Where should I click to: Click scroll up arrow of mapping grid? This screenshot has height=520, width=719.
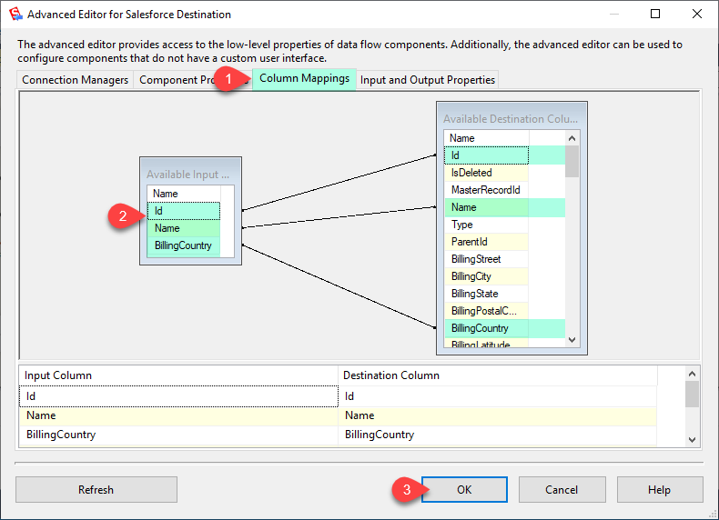[x=692, y=374]
